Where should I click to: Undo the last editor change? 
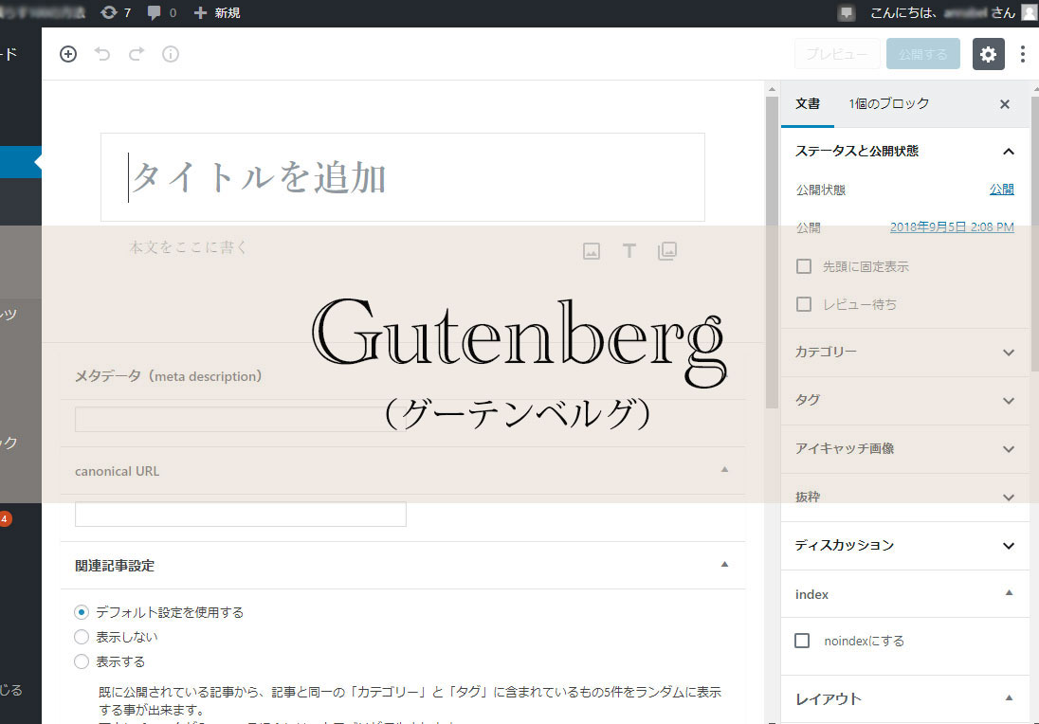pyautogui.click(x=102, y=54)
